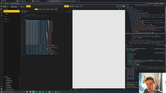Image resolution: width=166 pixels, height=93 pixels.
Task: Click the settings icon at bottom of sidebar
Action: point(2,87)
